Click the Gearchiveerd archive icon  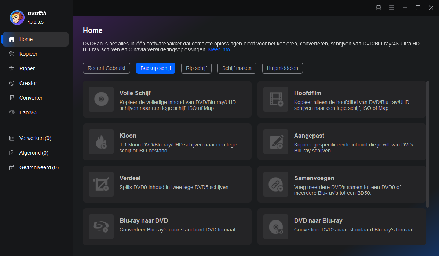click(12, 167)
